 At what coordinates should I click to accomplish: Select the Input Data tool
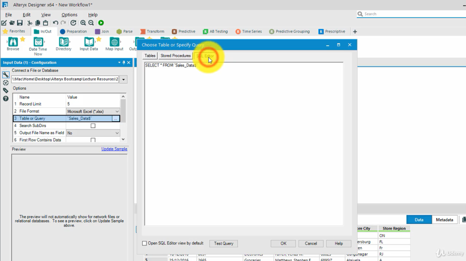pos(89,44)
